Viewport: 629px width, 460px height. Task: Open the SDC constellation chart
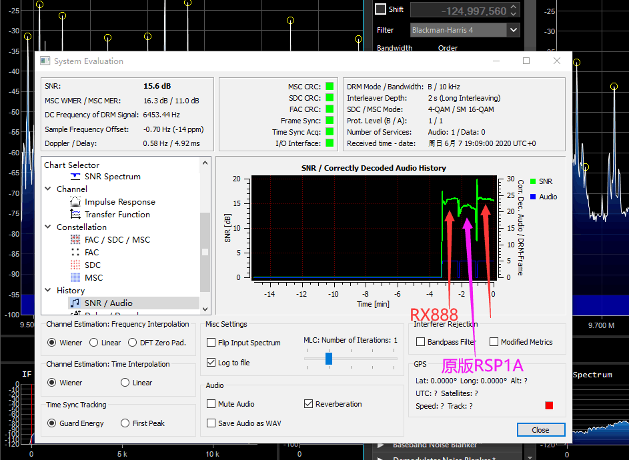(93, 265)
